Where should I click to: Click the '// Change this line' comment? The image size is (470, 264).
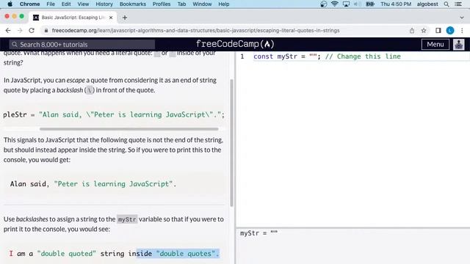pos(363,56)
